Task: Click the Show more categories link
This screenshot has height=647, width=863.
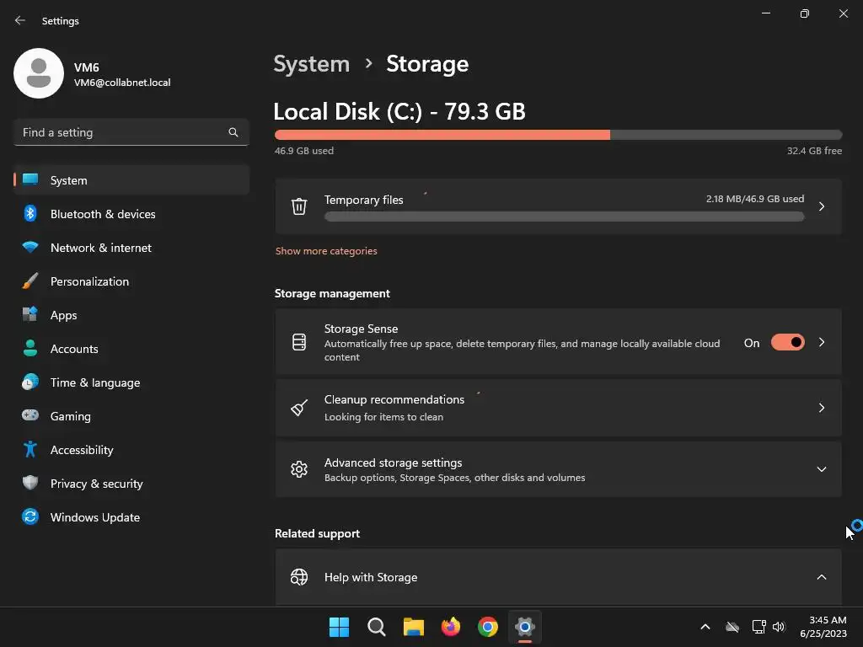Action: click(326, 251)
